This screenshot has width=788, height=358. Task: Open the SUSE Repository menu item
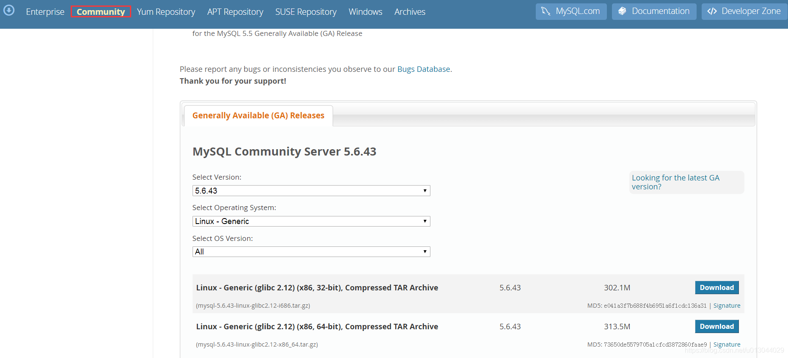[x=306, y=12]
